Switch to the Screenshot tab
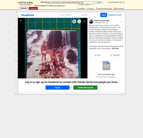The width and height of the screenshot is (143, 138). (33, 8)
